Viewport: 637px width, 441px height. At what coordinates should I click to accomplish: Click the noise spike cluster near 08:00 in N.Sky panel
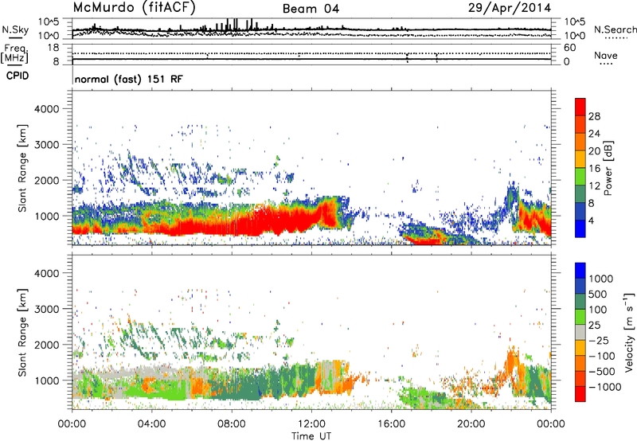[x=236, y=25]
